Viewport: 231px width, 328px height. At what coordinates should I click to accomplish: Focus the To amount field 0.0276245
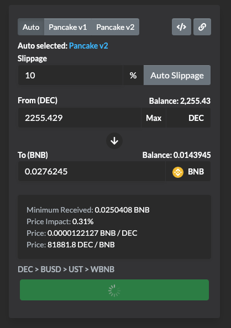click(x=92, y=172)
